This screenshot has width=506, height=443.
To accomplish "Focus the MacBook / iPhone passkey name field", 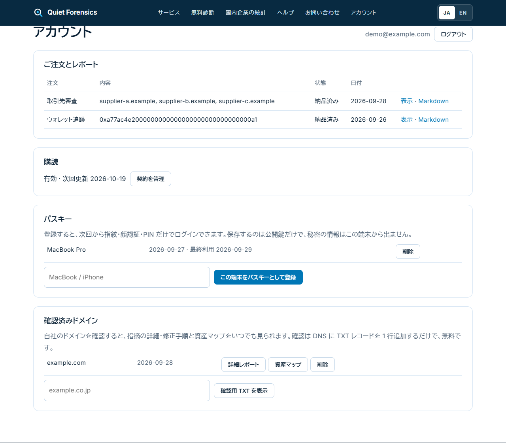I will click(x=127, y=277).
